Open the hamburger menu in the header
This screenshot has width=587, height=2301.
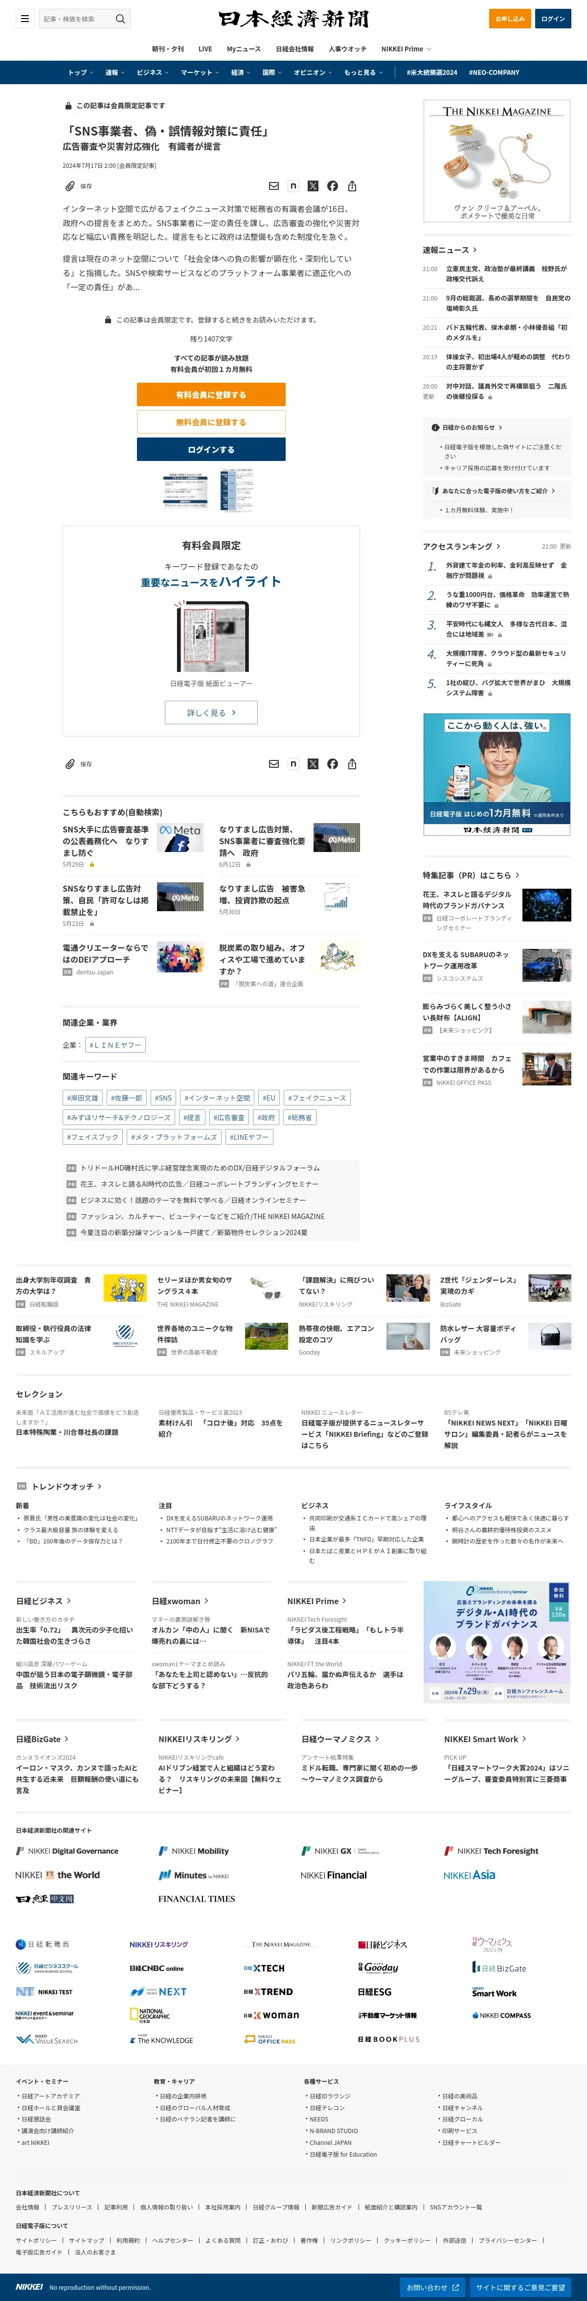[x=24, y=19]
